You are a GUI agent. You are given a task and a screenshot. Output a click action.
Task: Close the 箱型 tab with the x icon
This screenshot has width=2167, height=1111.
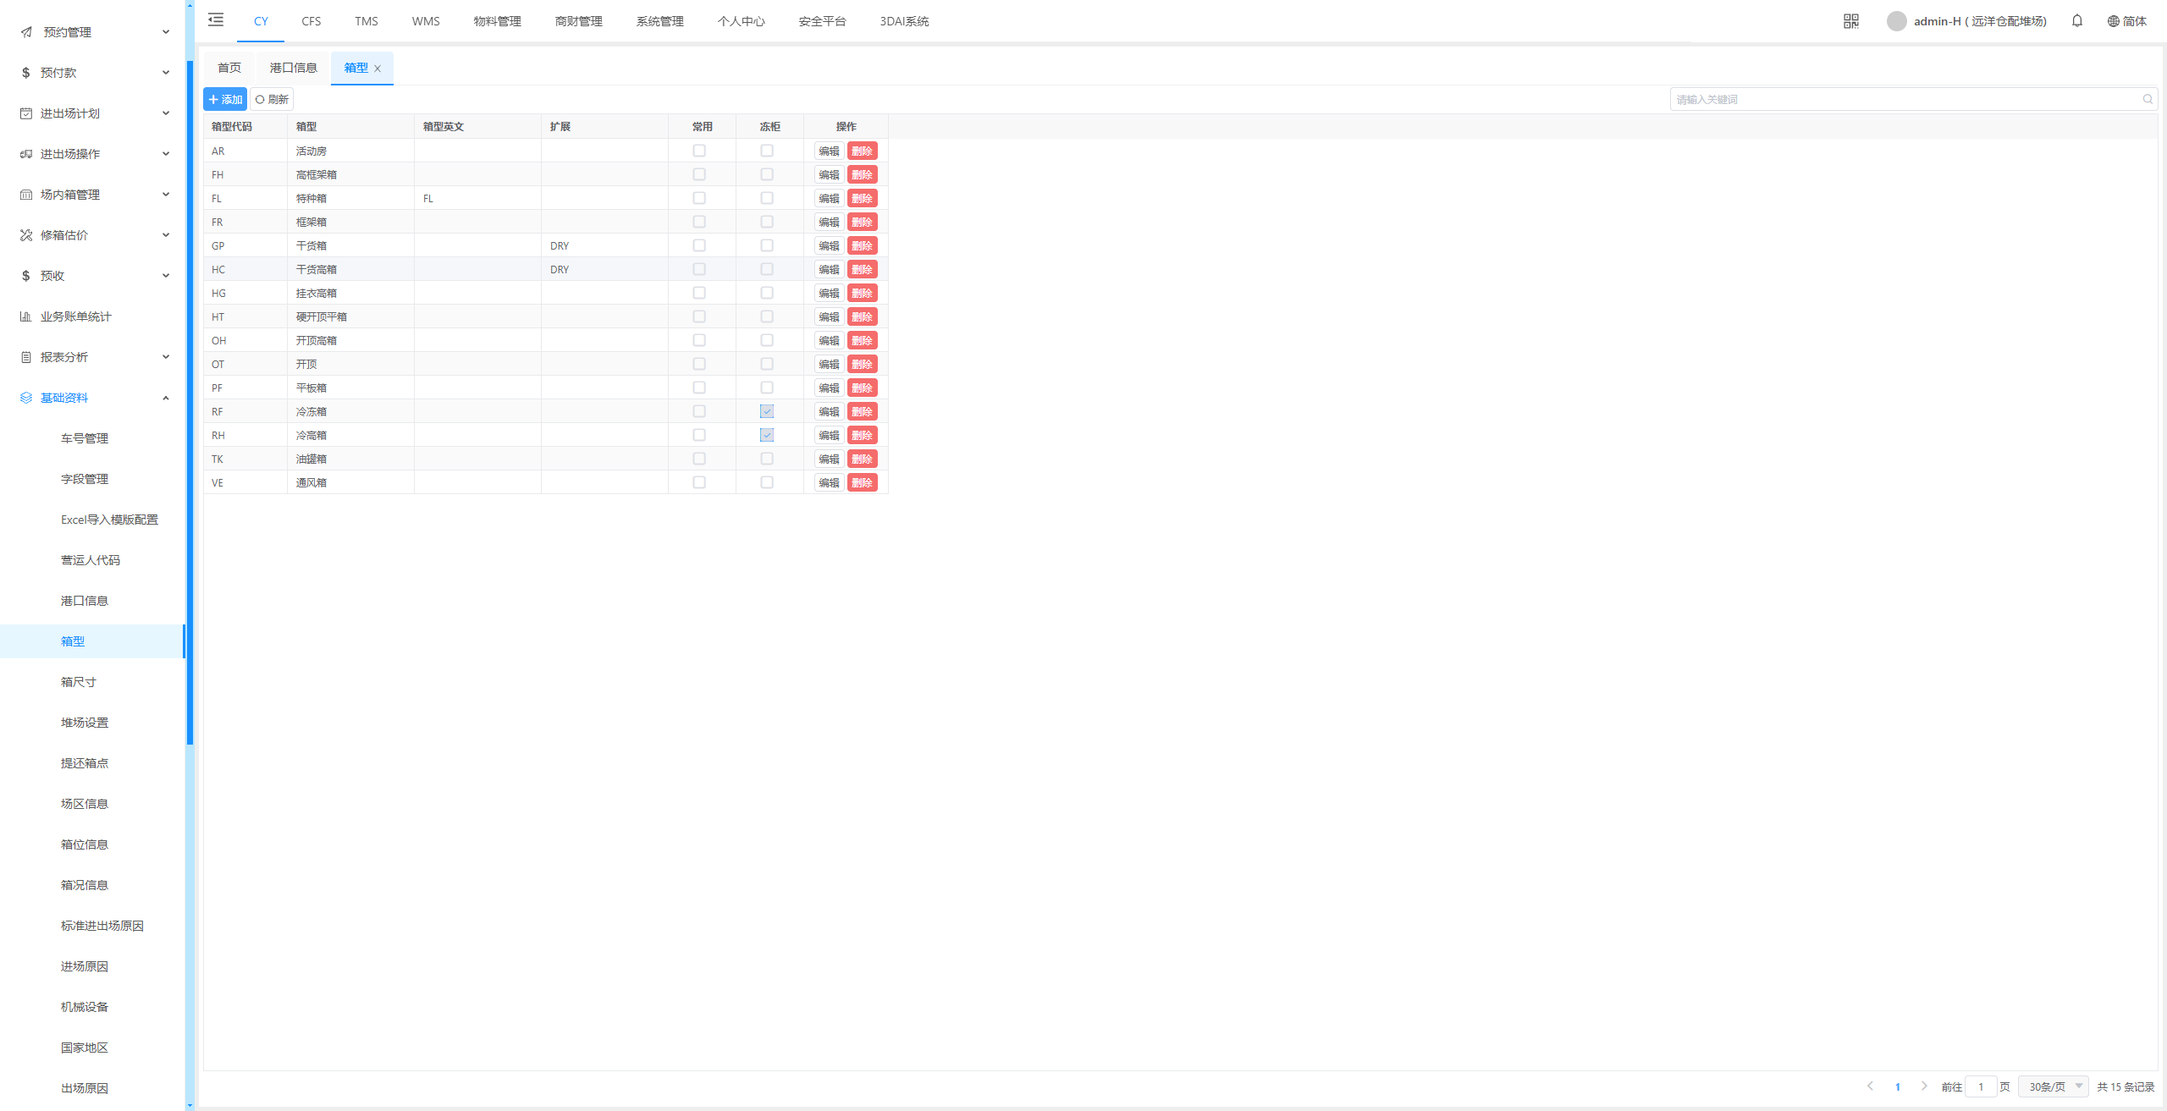coord(378,69)
